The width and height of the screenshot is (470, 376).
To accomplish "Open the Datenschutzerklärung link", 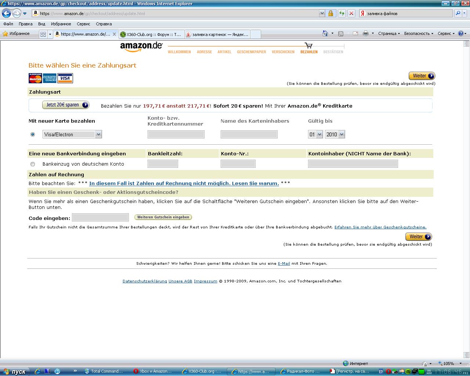I will click(145, 281).
